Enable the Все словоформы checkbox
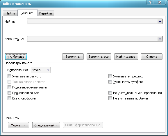 [9, 98]
